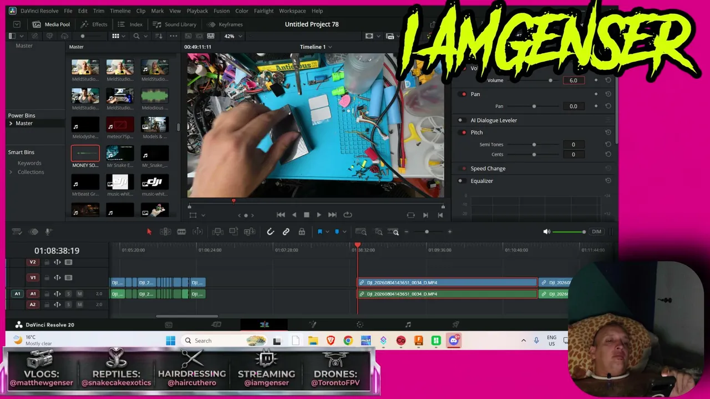The width and height of the screenshot is (710, 399).
Task: Open the Sound Library panel
Action: point(175,24)
